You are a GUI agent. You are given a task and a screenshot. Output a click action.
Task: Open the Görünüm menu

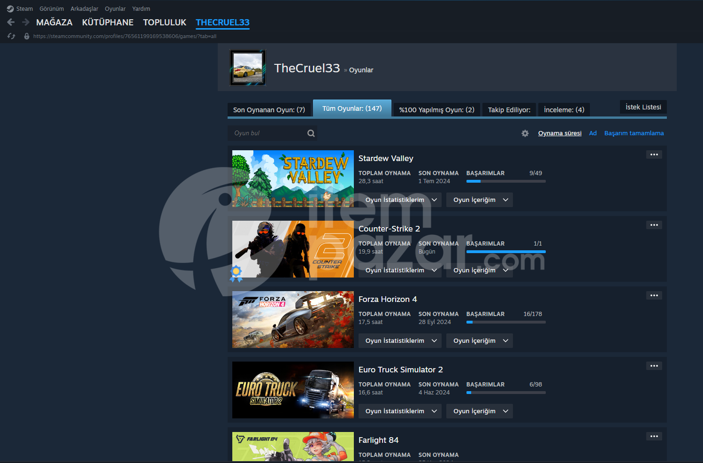(52, 9)
